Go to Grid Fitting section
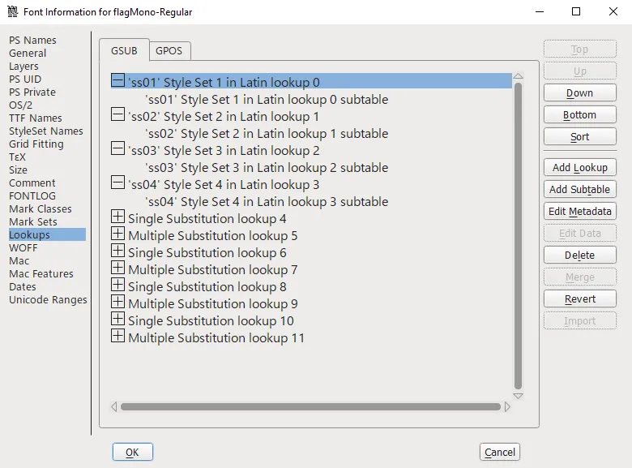This screenshot has width=632, height=468. coord(36,144)
